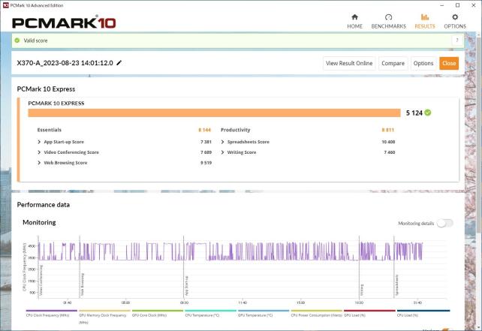
Task: Click the overall score 5 124
Action: 414,113
